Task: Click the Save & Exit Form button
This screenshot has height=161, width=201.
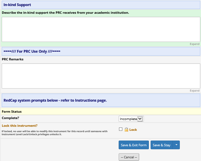Action: click(x=134, y=145)
